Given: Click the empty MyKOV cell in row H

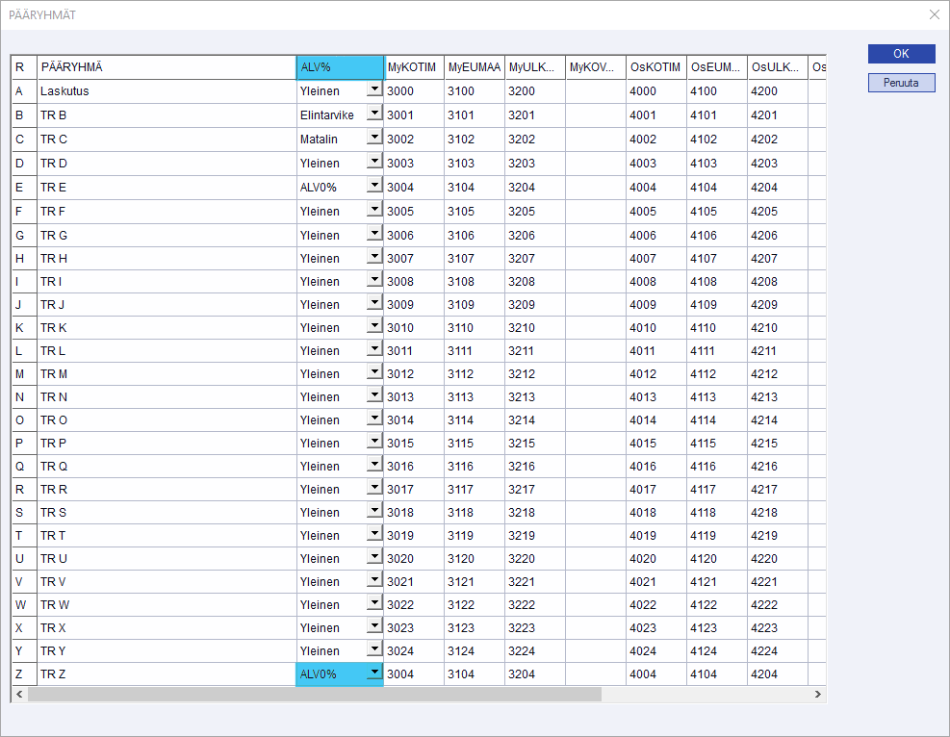Looking at the screenshot, I should tap(595, 259).
